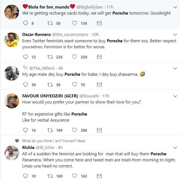180x180 pixels.
Task: Open the caret menu on Favour's tweet
Action: tap(175, 96)
